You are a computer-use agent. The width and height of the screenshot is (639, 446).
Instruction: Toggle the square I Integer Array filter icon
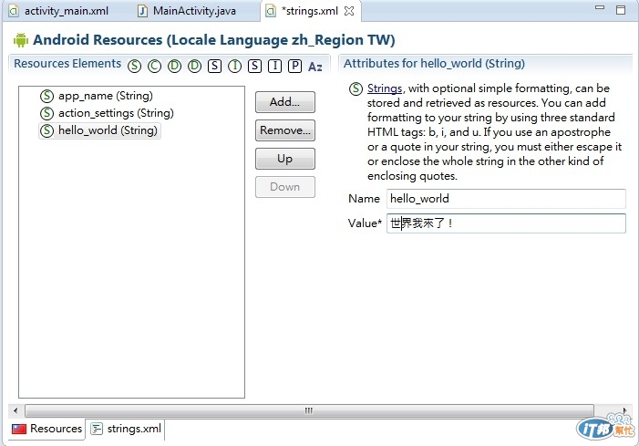274,66
